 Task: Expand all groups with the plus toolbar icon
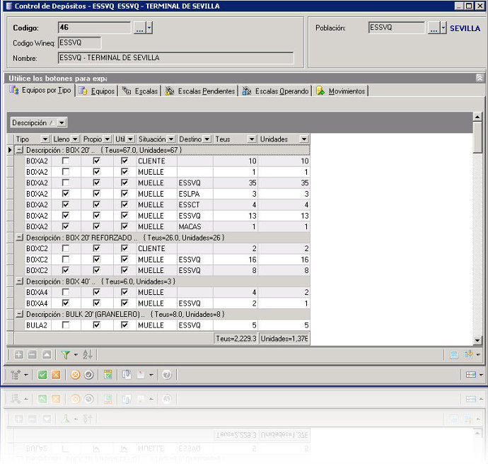pos(18,354)
